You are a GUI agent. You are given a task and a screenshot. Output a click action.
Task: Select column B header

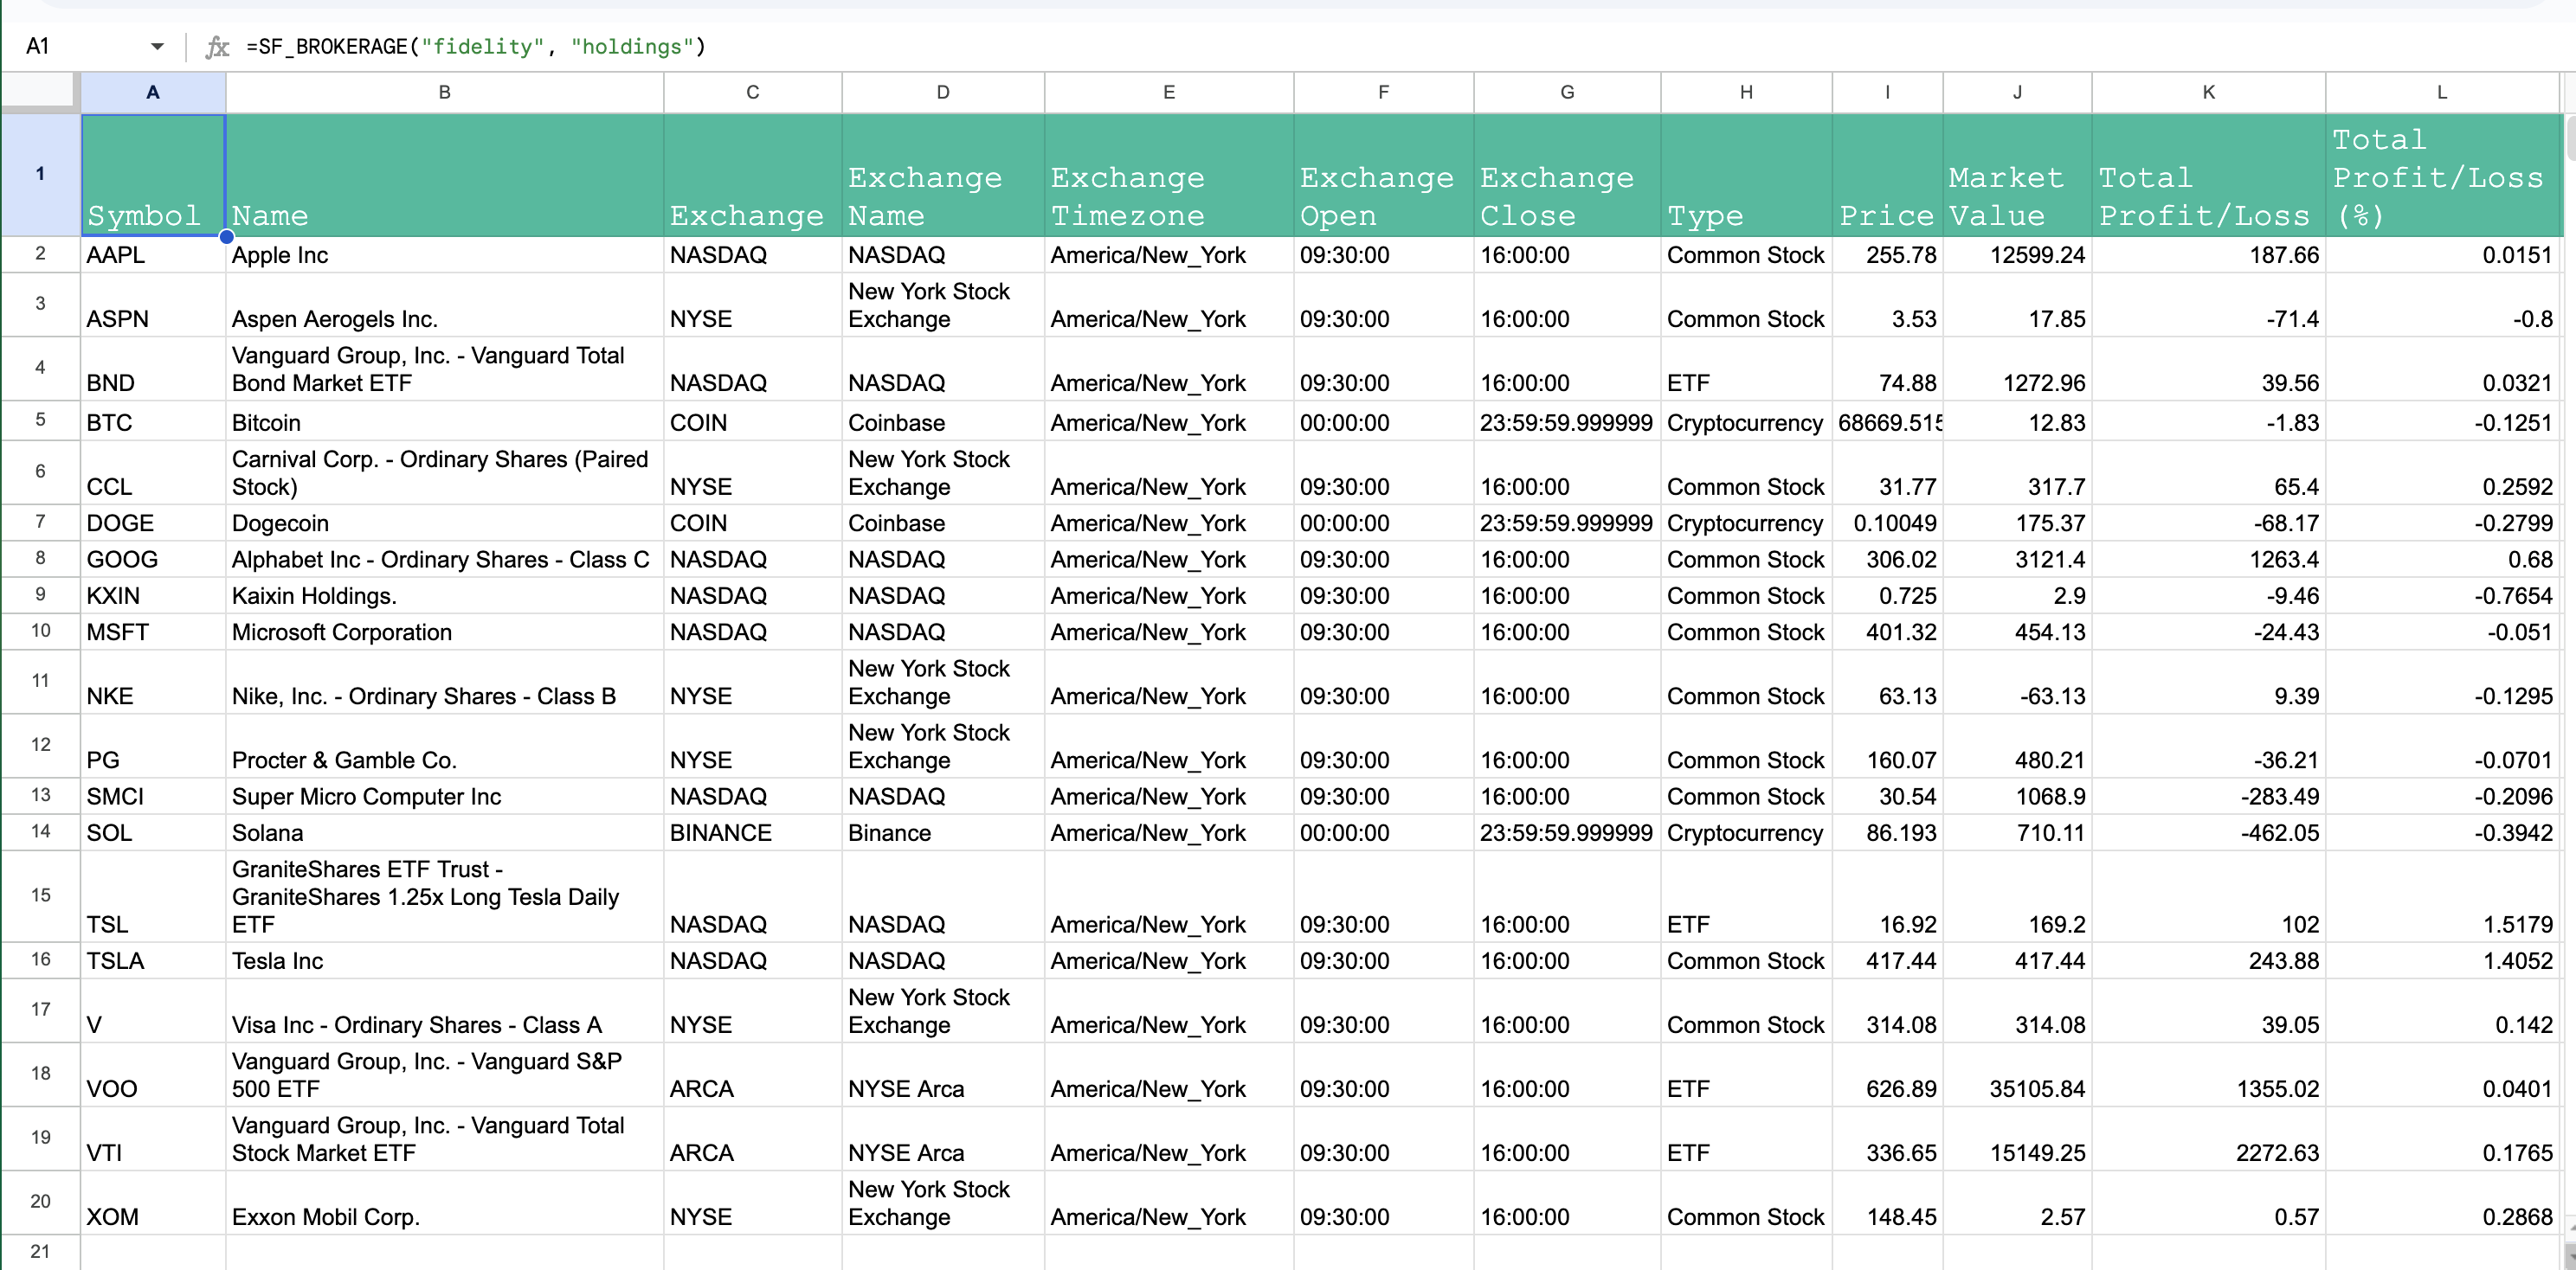[444, 92]
